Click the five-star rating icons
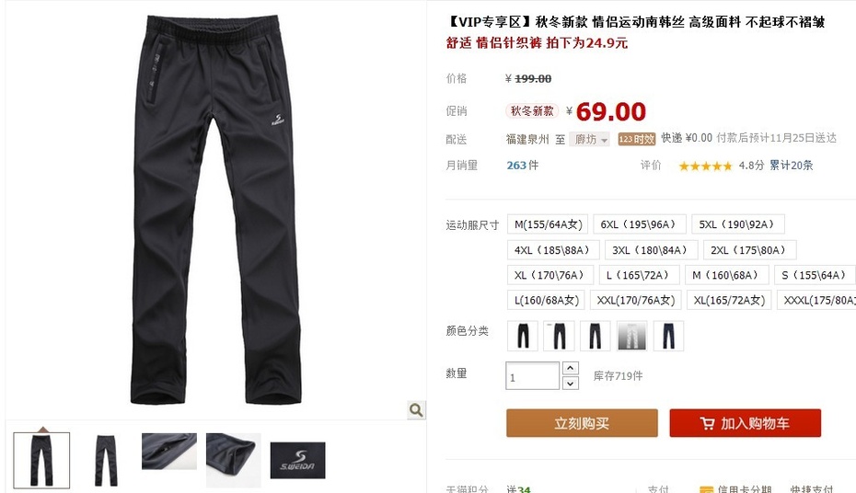Image resolution: width=856 pixels, height=493 pixels. (x=705, y=166)
